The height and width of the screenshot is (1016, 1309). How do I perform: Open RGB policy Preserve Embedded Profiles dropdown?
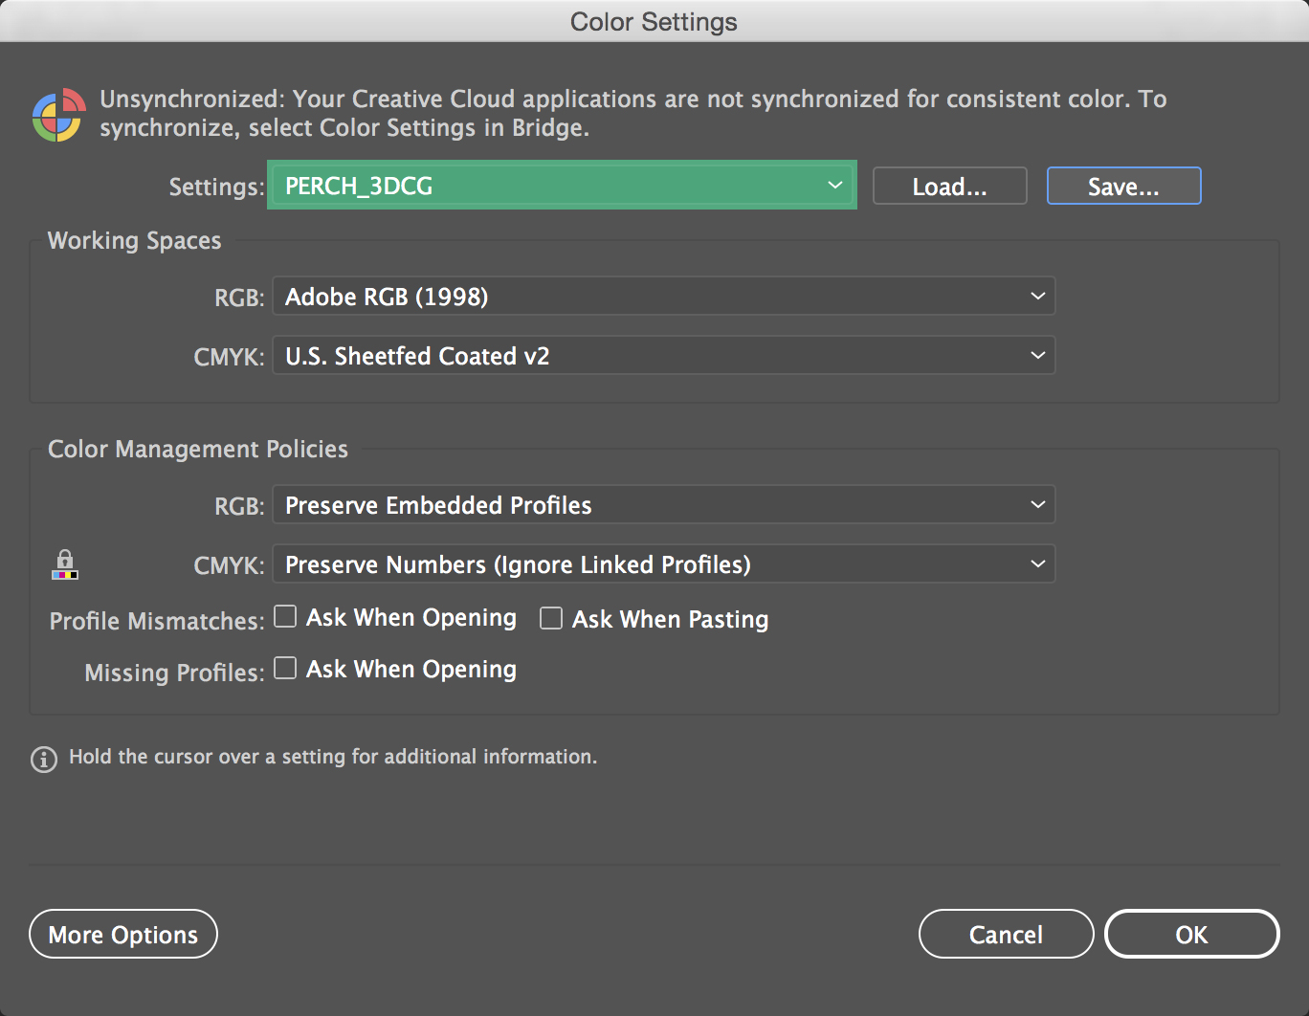pyautogui.click(x=663, y=505)
